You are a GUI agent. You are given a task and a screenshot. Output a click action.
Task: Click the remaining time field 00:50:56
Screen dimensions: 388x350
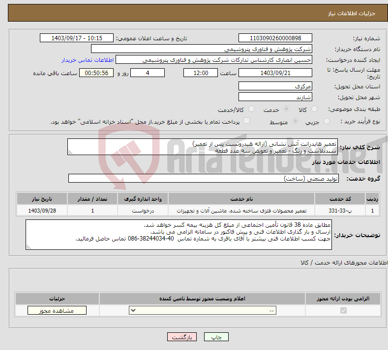[x=96, y=73]
